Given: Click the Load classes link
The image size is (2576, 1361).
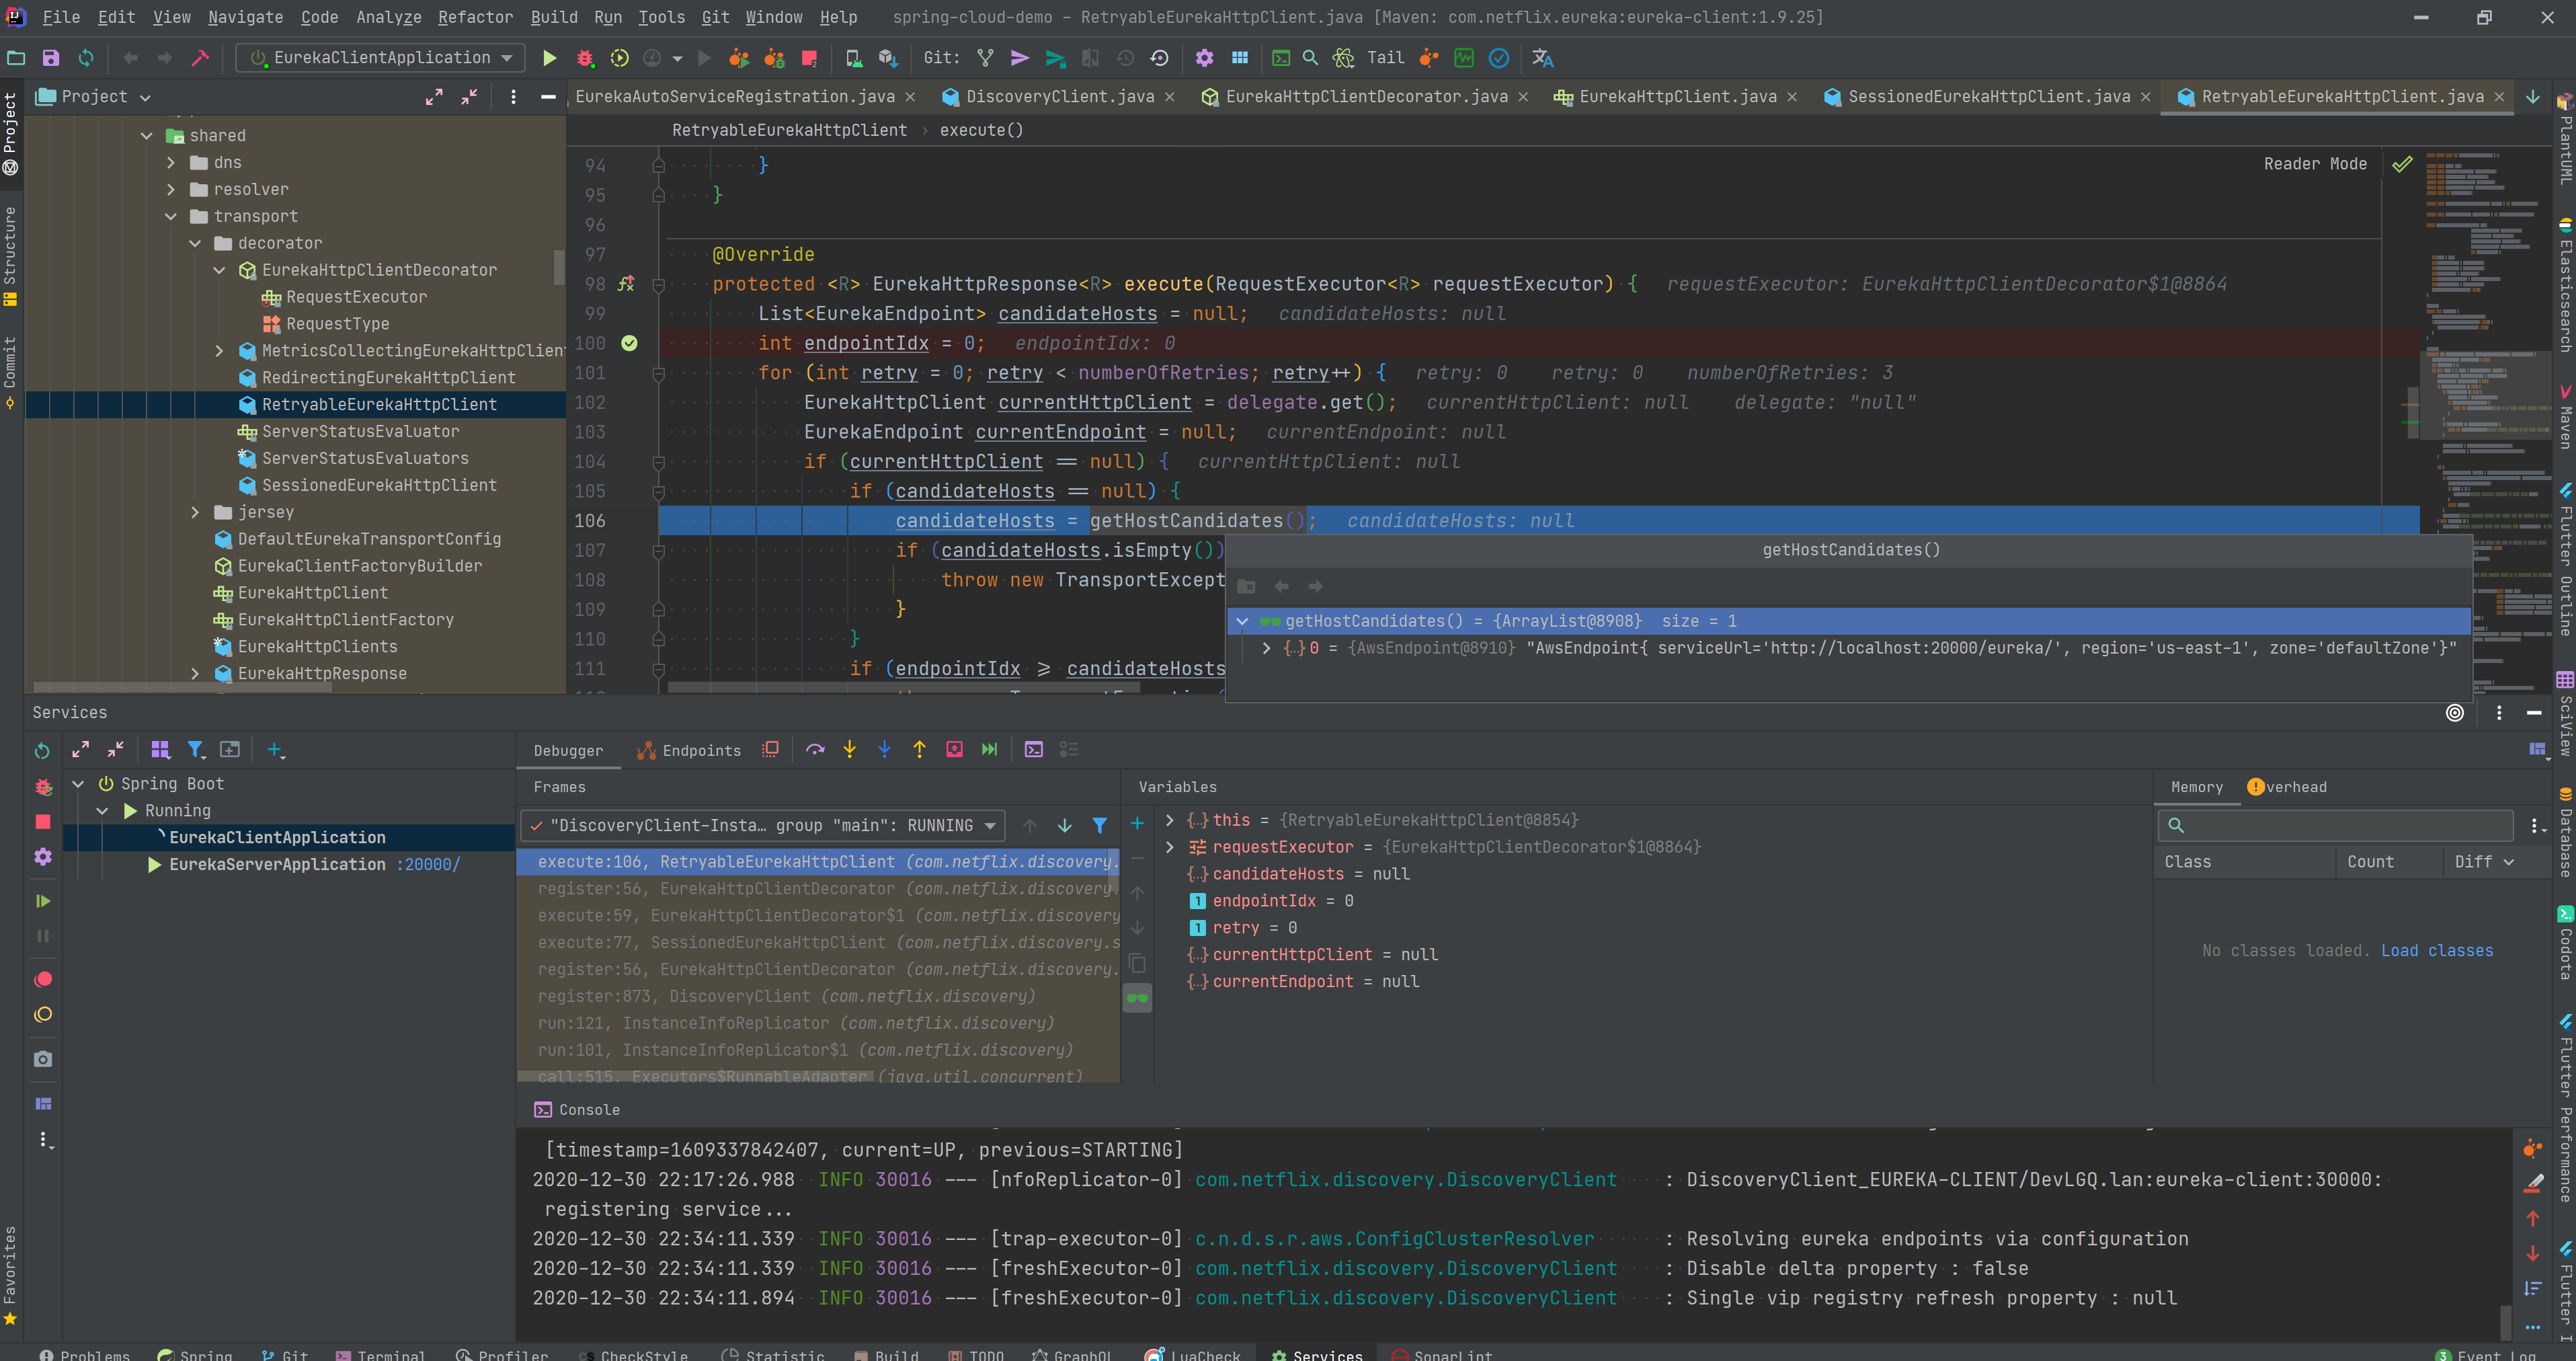Looking at the screenshot, I should 2436,950.
